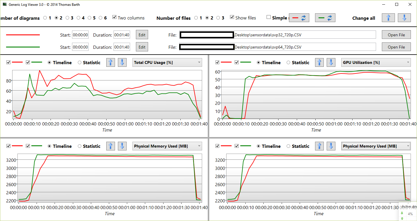Click the green line swap button in top toolbar
417x221 pixels.
click(325, 18)
